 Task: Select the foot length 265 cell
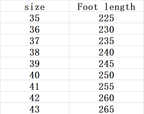pyautogui.click(x=106, y=108)
